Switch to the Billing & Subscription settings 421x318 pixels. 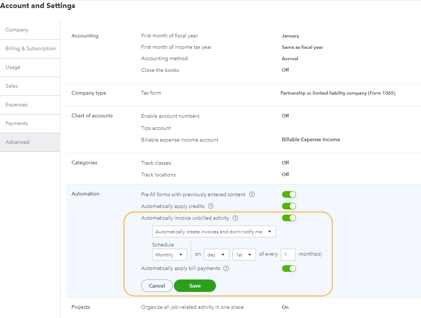[x=30, y=48]
